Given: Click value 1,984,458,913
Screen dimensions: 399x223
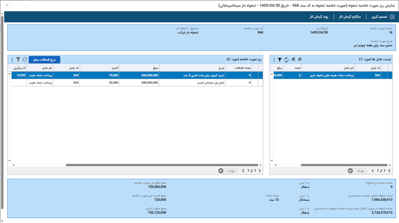Looking at the screenshot, I should coord(382,200).
